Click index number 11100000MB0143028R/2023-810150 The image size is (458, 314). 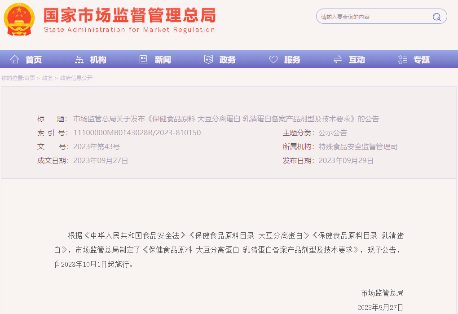pyautogui.click(x=137, y=133)
